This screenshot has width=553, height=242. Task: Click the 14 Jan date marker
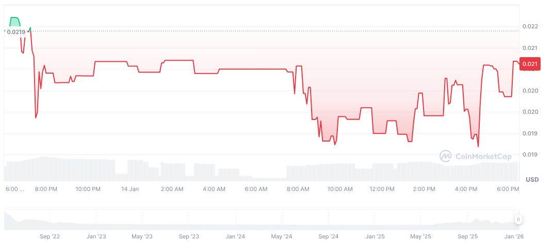(130, 189)
